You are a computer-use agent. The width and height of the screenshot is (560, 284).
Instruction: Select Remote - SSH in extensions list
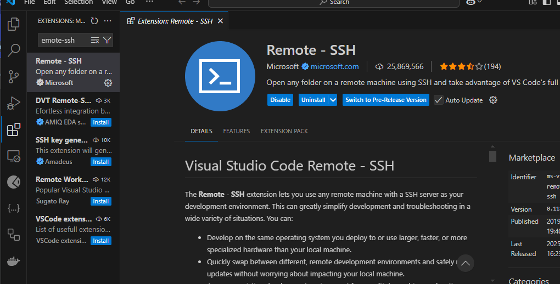(x=73, y=72)
